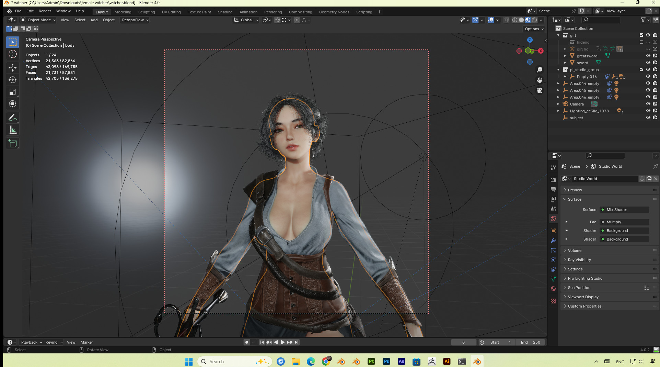Screen dimensions: 660x367
Task: Open the View Layer properties tab
Action: tap(553, 199)
